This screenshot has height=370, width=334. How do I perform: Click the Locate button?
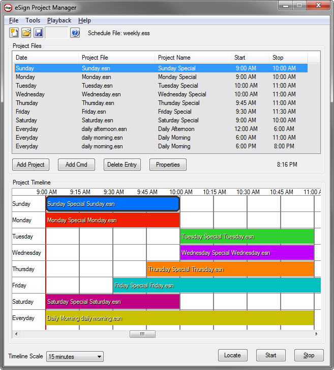coord(232,355)
